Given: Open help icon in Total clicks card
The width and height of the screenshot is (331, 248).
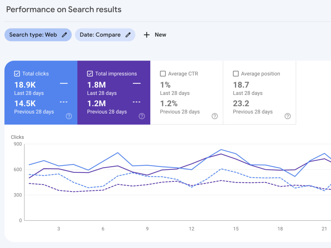Looking at the screenshot, I should coord(69,116).
